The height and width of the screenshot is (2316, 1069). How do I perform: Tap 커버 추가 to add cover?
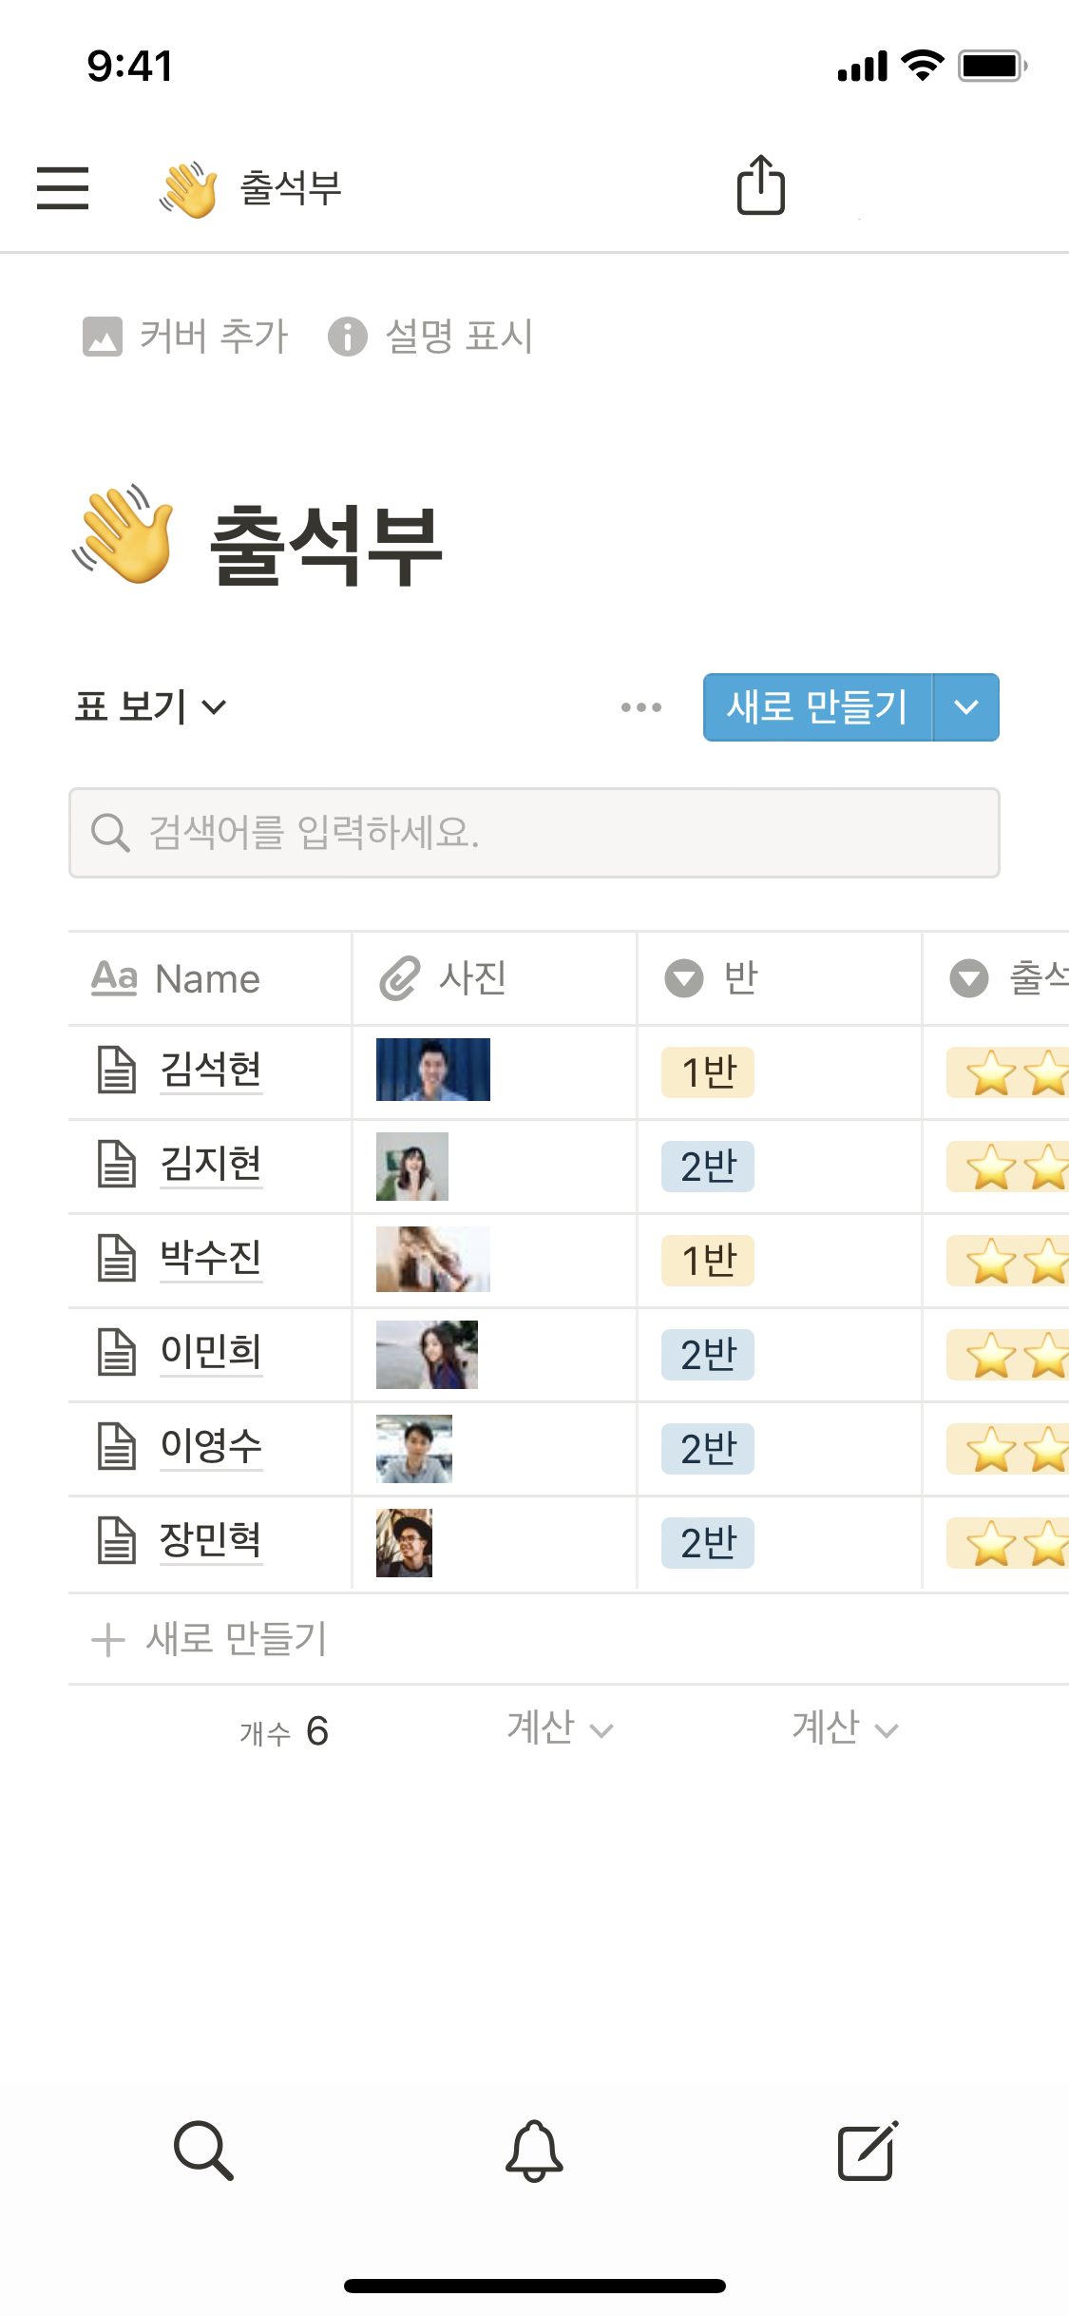point(186,337)
